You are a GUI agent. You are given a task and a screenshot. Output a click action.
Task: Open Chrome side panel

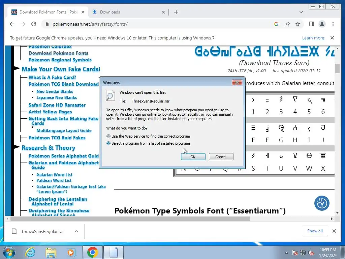tap(311, 24)
